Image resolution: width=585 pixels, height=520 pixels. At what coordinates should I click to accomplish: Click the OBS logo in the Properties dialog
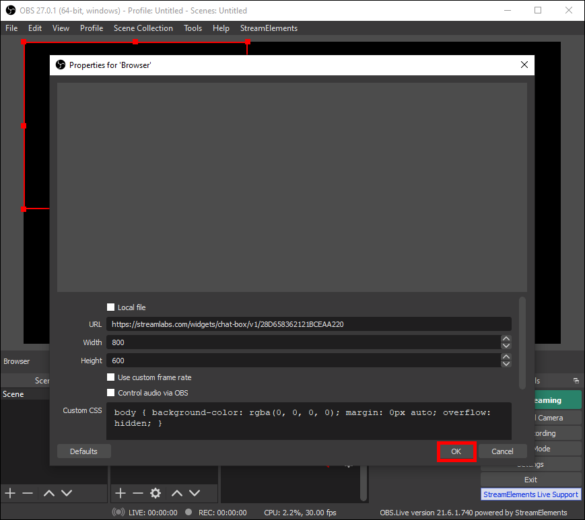click(x=61, y=65)
